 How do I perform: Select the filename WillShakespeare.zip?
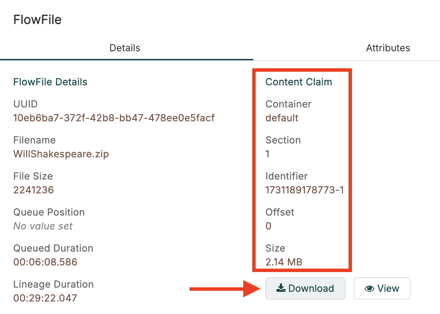(61, 154)
